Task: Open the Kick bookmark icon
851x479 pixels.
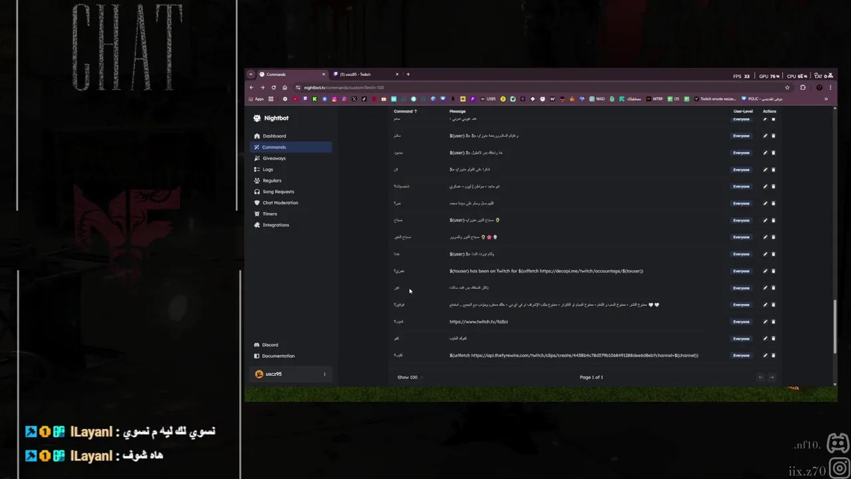Action: click(314, 98)
